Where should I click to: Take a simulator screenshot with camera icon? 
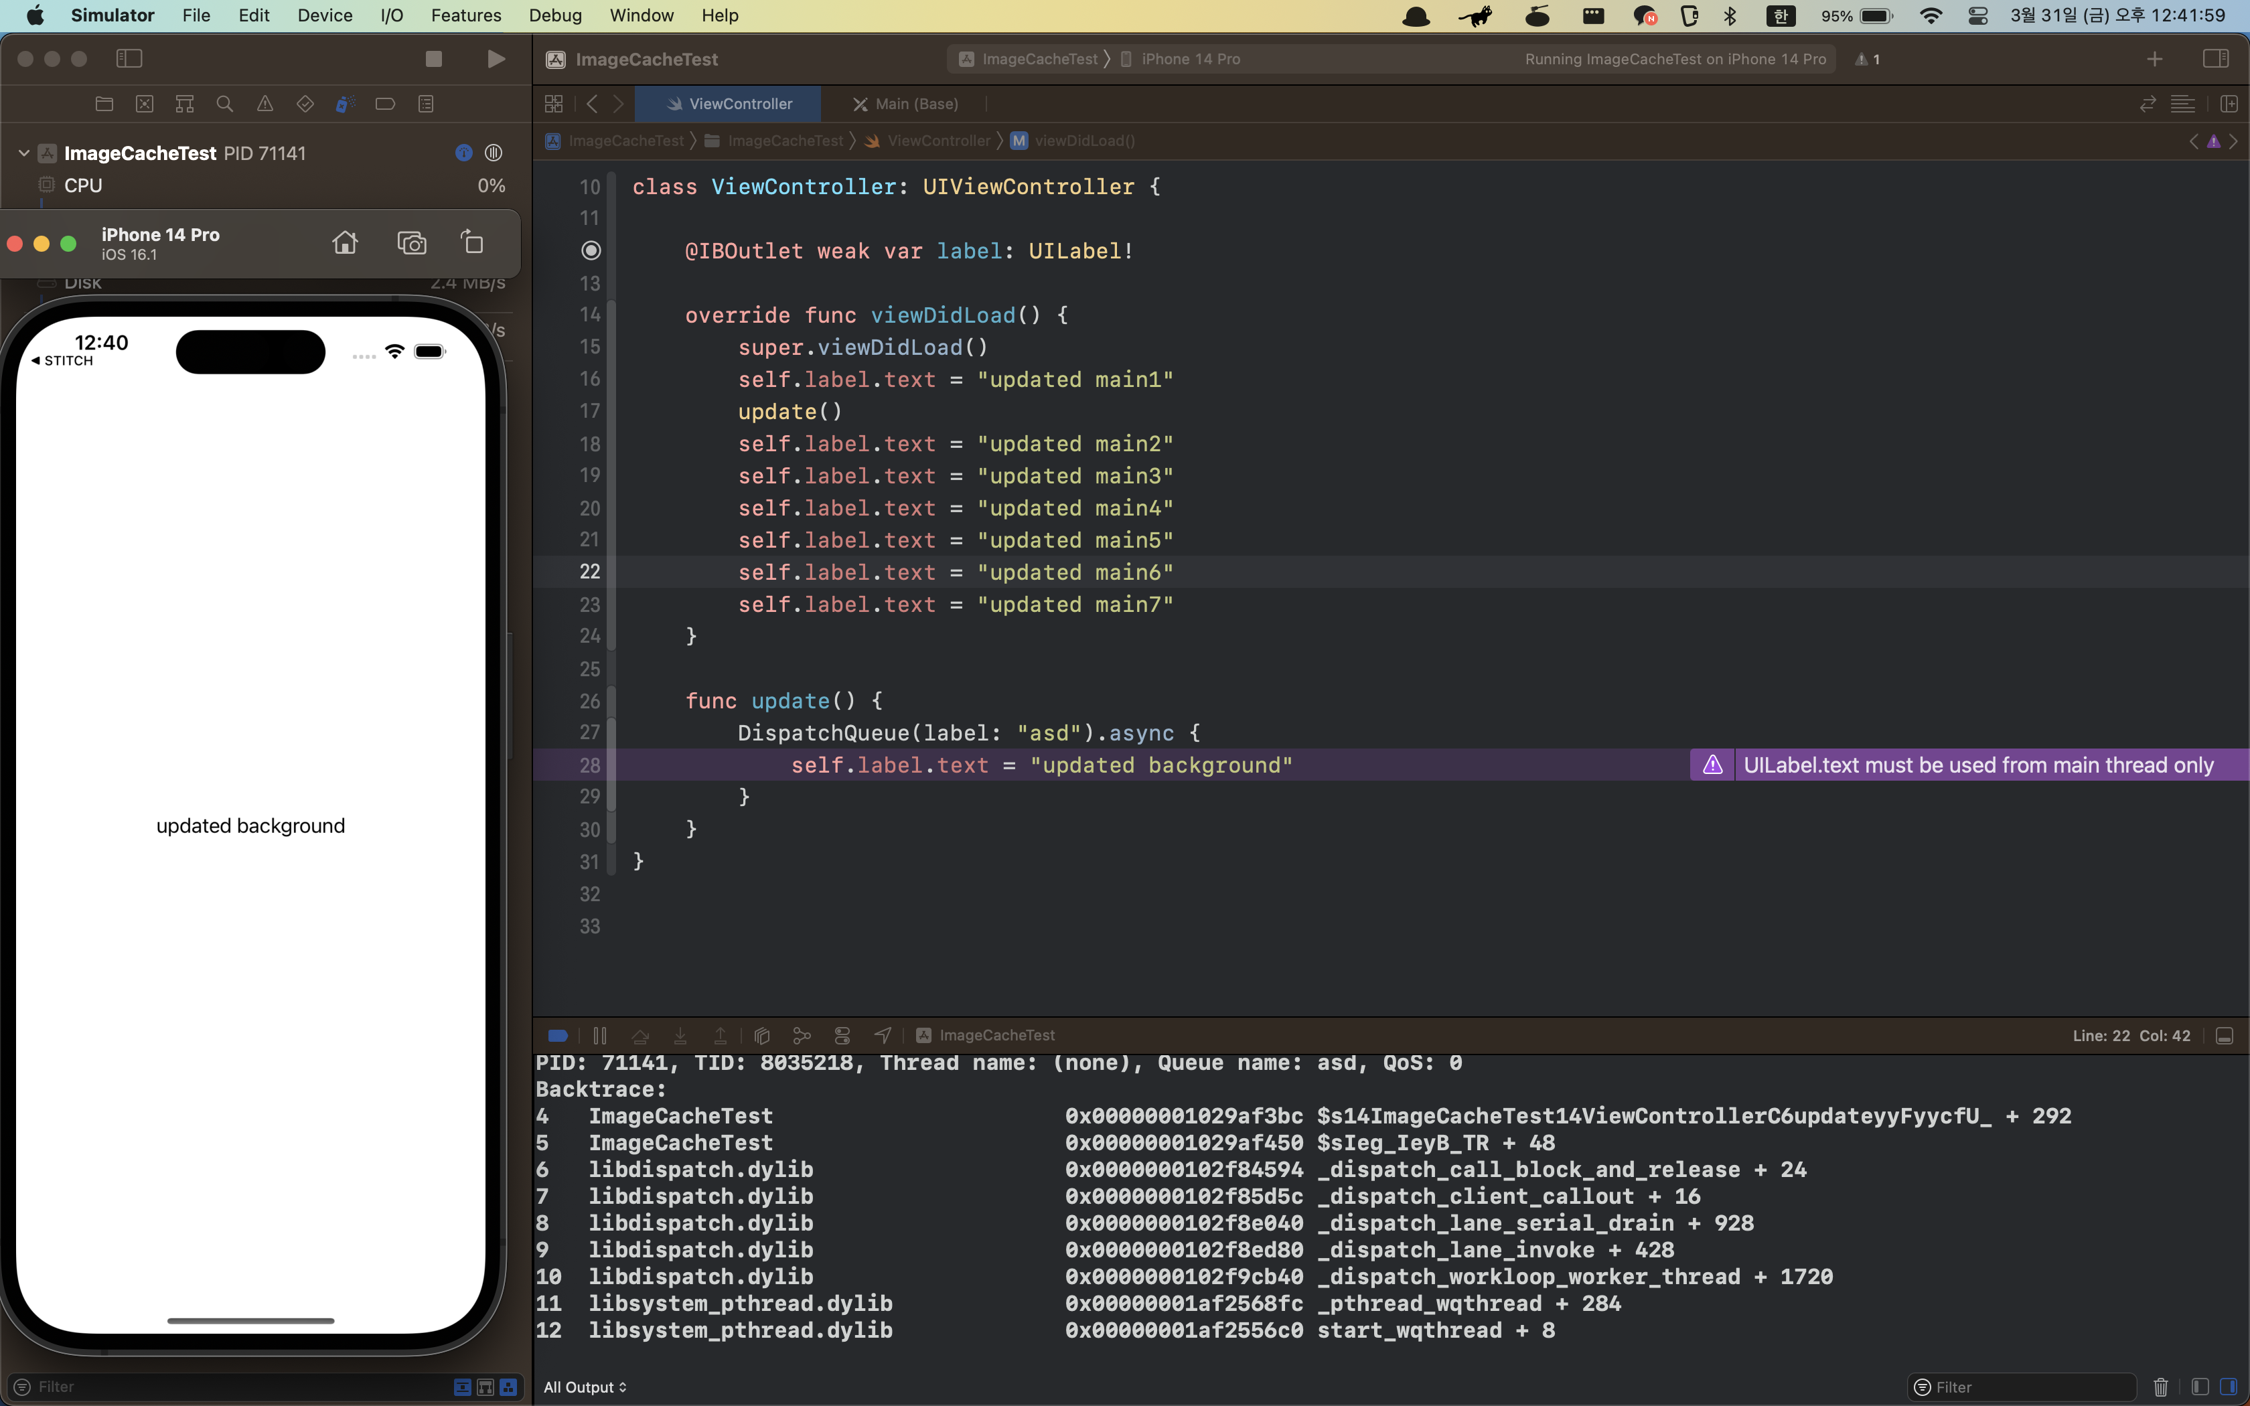click(x=411, y=242)
